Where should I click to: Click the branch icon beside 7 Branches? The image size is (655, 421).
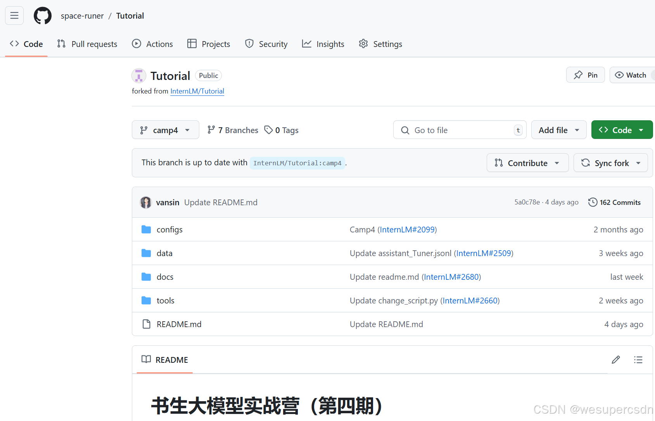tap(211, 130)
